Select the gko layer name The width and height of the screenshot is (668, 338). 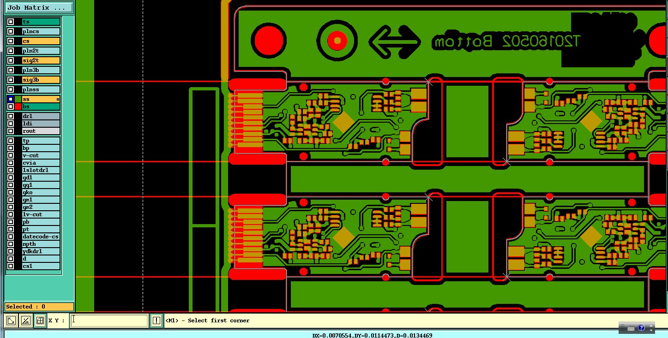click(41, 192)
